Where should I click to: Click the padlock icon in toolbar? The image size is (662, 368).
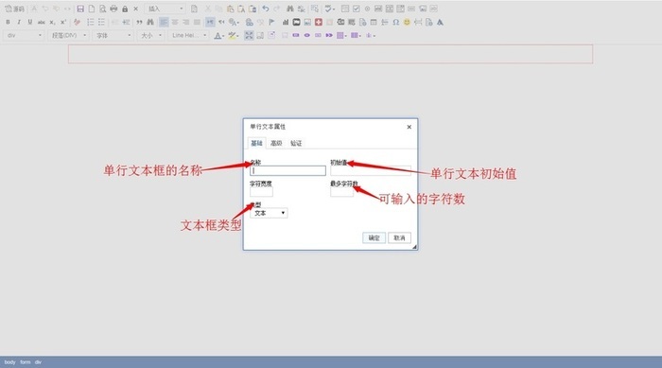[x=125, y=9]
